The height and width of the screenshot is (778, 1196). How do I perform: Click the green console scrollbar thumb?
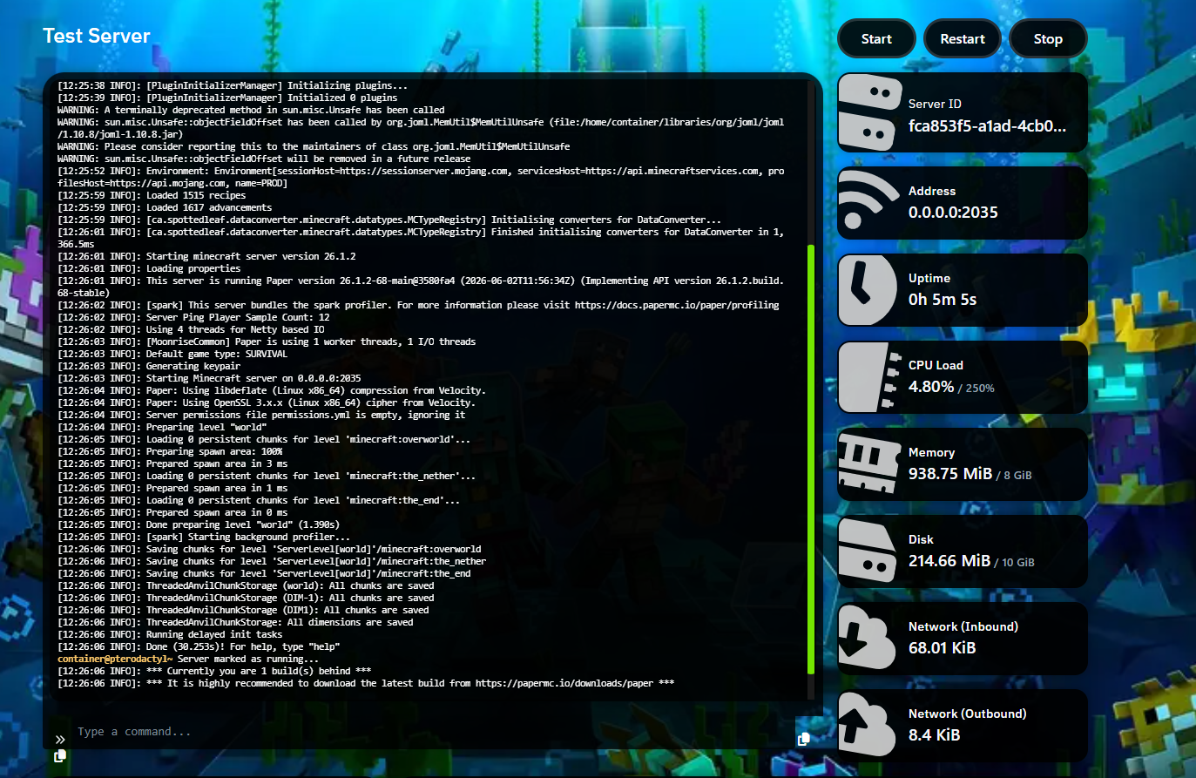[811, 459]
